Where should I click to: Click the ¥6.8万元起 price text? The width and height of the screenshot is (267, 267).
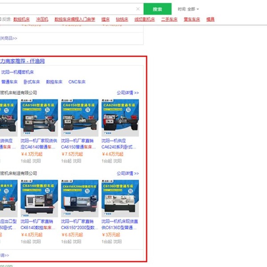[x=72, y=235]
